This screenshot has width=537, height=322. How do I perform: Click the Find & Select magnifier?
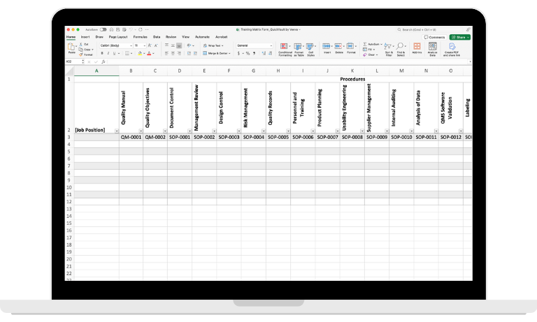[401, 47]
